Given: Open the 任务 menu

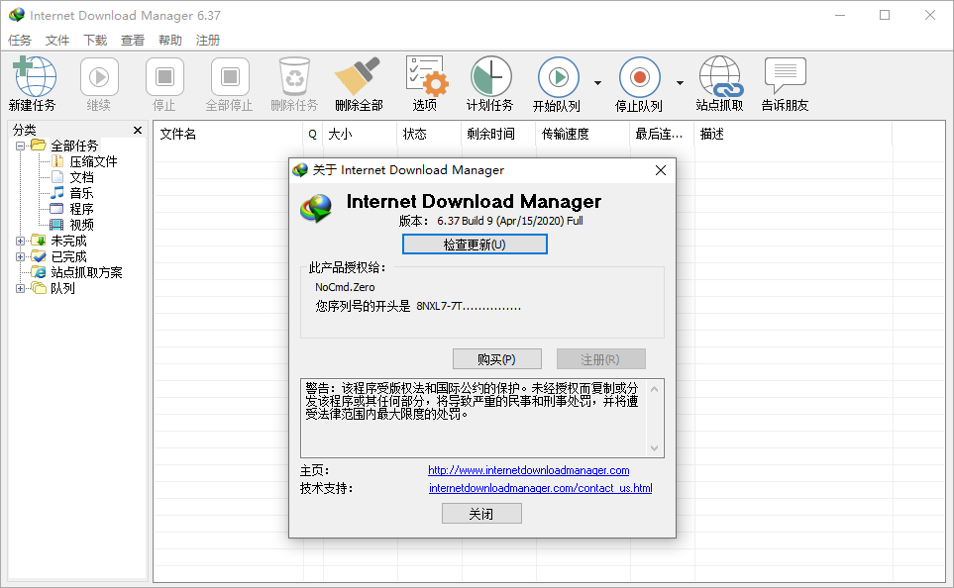Looking at the screenshot, I should 20,41.
